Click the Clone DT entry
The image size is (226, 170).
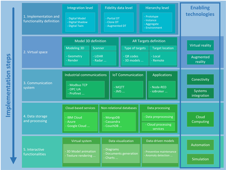112,22
